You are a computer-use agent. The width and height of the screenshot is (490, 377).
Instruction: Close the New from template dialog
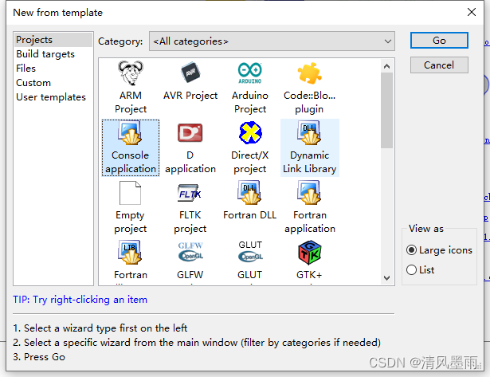[x=472, y=12]
